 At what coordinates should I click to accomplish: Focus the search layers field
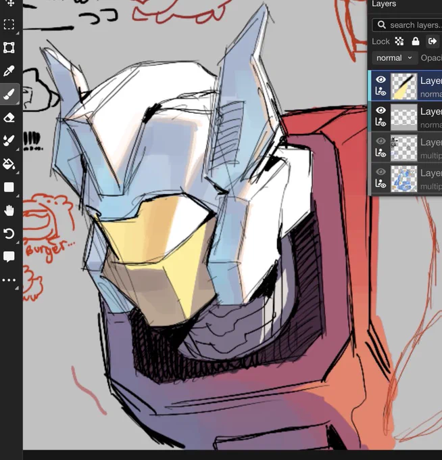pyautogui.click(x=408, y=25)
